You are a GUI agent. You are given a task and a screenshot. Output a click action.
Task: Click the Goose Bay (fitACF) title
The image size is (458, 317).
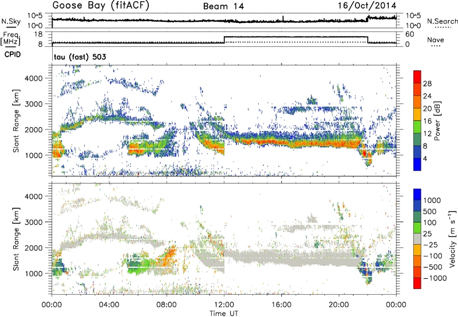(x=101, y=6)
